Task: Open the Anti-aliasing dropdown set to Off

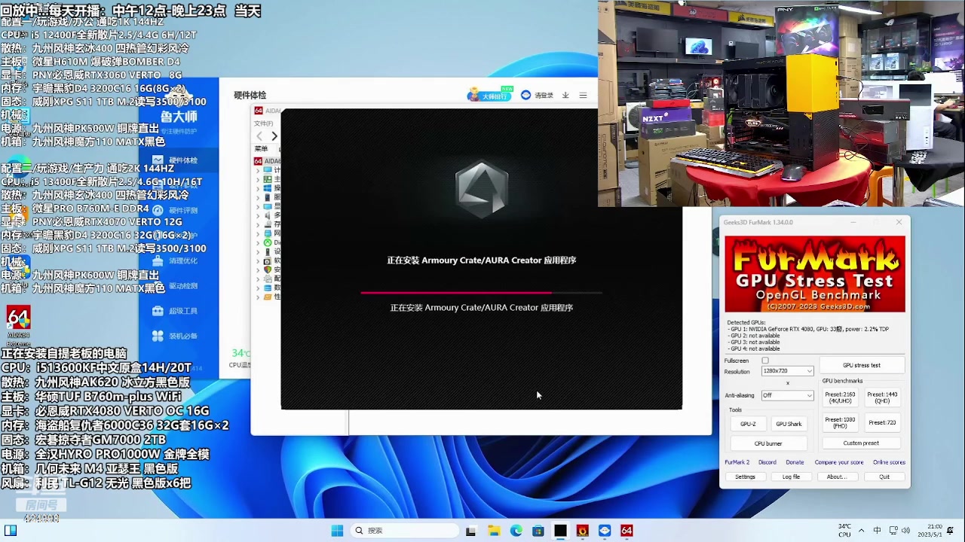Action: [x=788, y=395]
